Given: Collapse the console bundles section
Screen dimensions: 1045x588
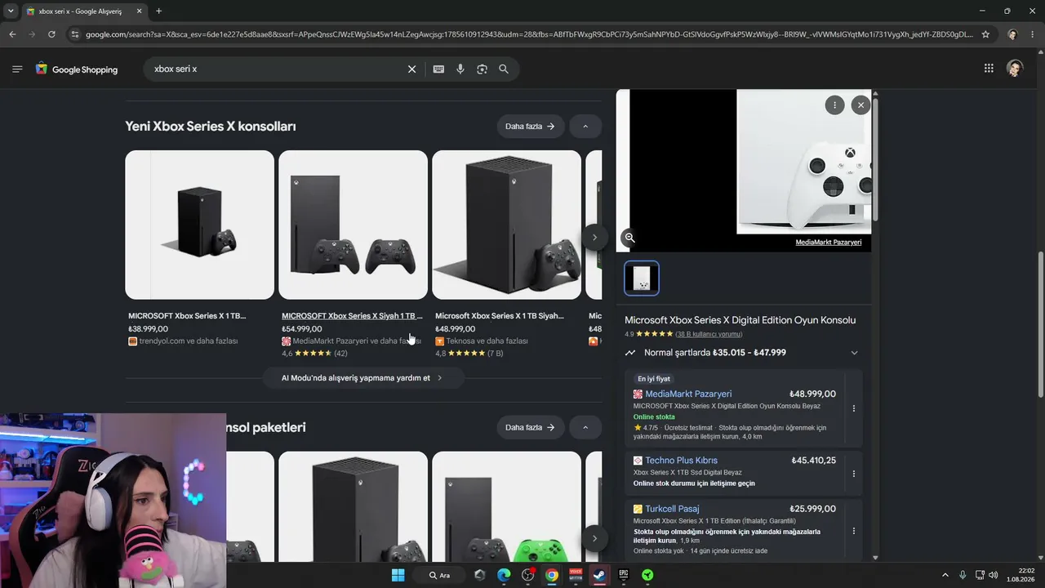Looking at the screenshot, I should click(x=585, y=427).
